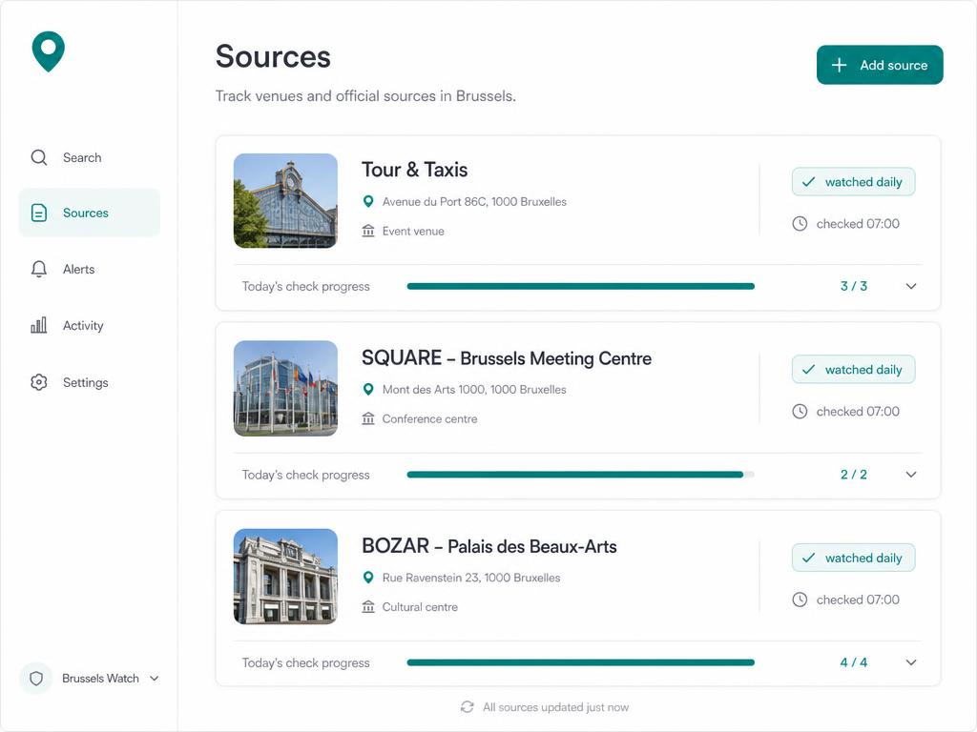Click the building icon beside Event venue
The width and height of the screenshot is (977, 732).
[x=368, y=231]
